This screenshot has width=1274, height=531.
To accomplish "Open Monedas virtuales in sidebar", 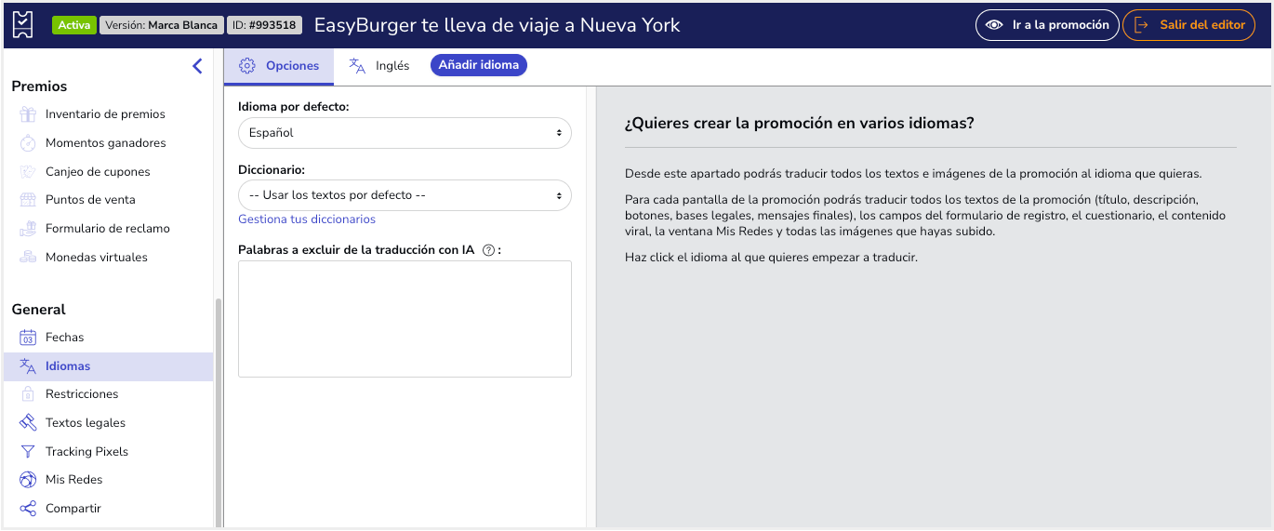I will (108, 258).
